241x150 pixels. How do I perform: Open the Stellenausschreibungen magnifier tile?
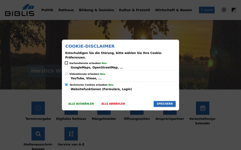[38, 134]
